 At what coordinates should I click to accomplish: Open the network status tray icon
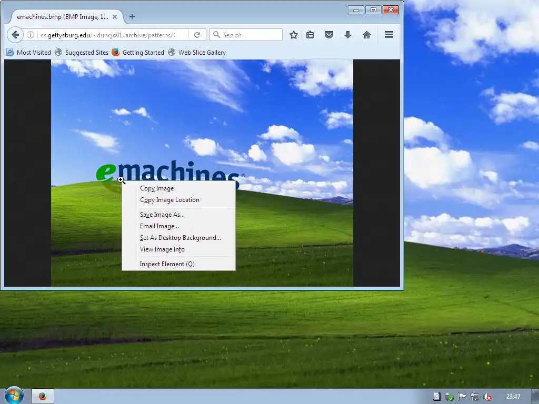[x=475, y=397]
